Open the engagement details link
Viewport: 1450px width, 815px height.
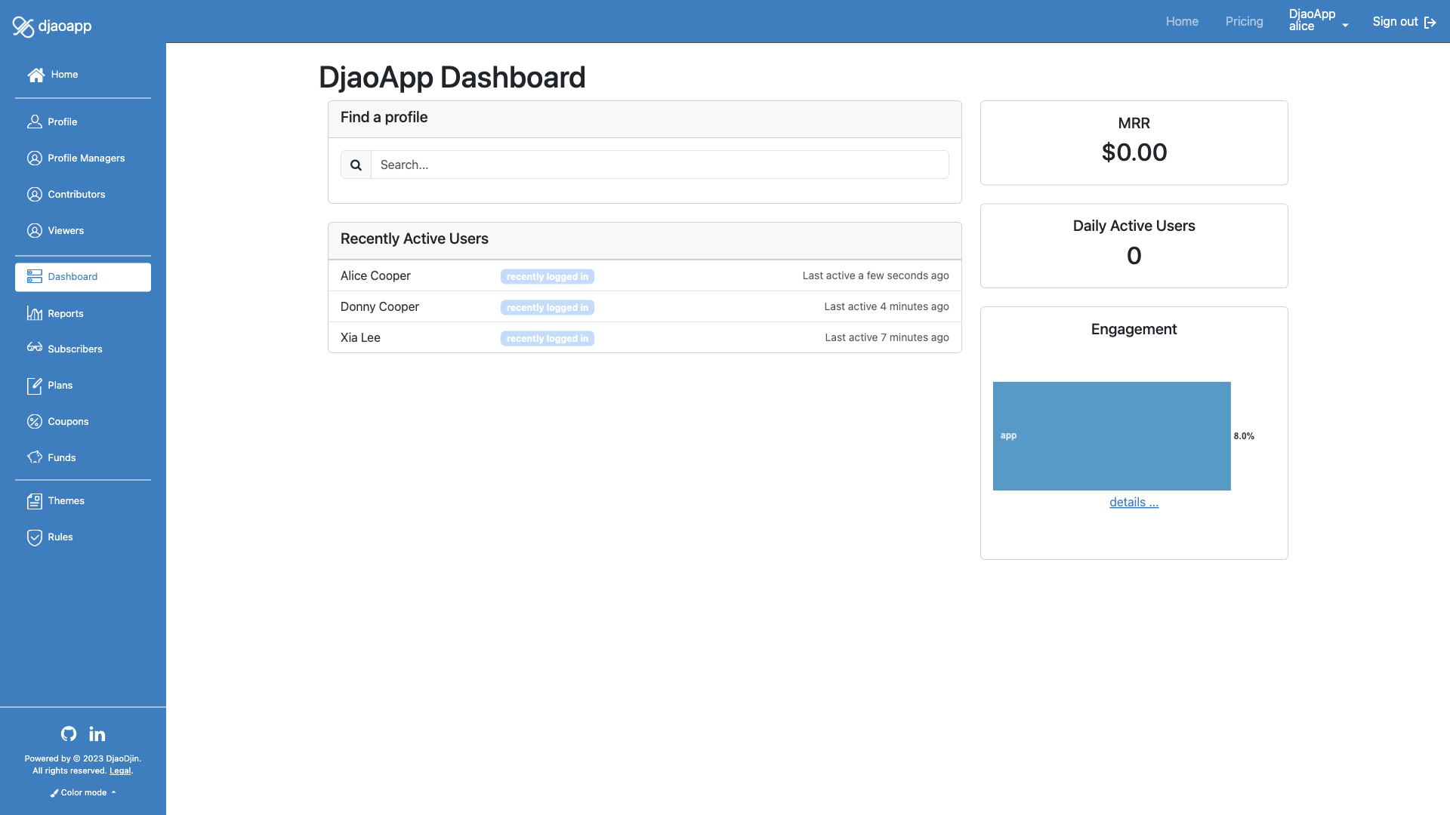click(x=1134, y=503)
